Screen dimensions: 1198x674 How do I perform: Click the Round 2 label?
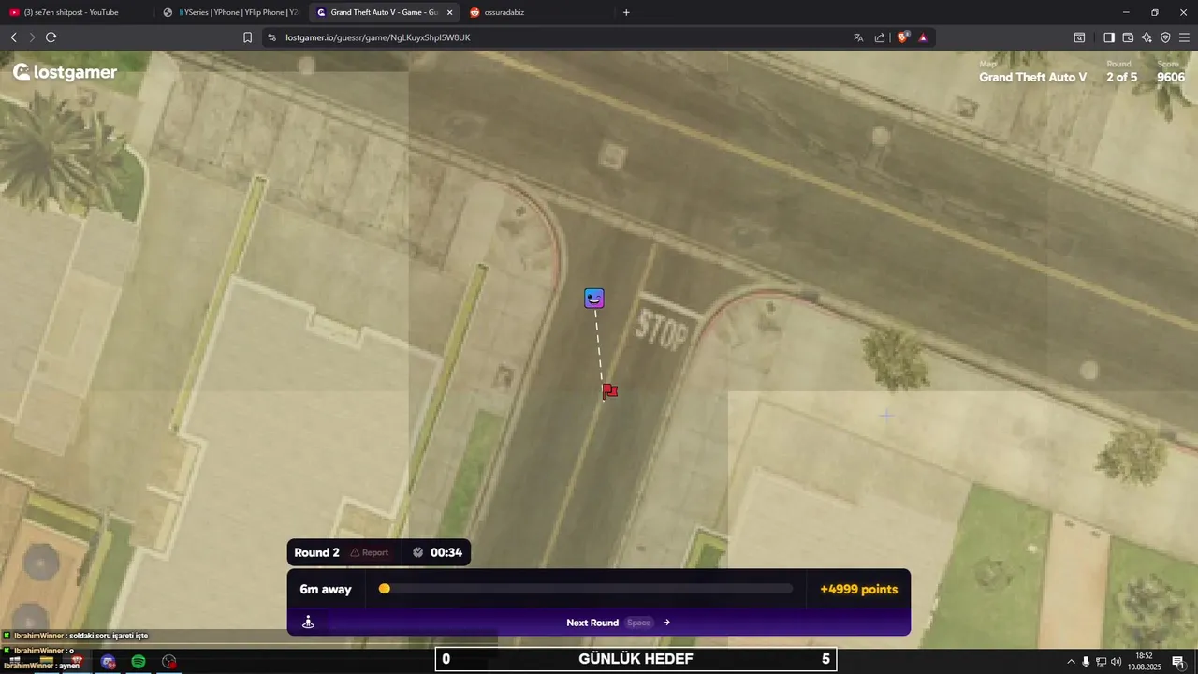[316, 552]
